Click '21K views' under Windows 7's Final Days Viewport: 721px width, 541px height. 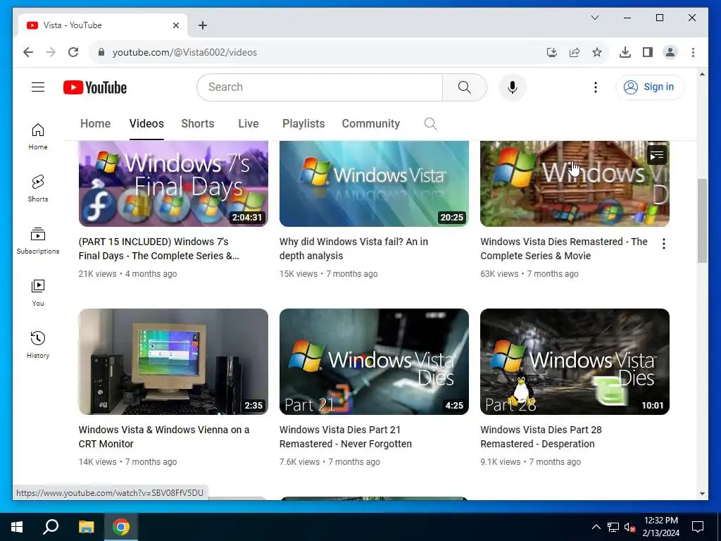point(97,274)
